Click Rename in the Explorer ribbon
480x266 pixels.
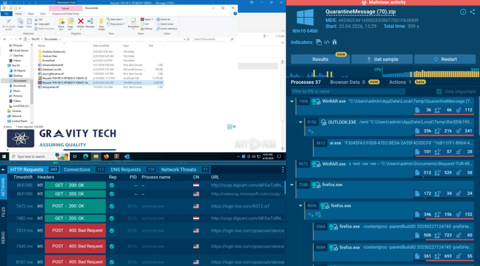(90, 23)
